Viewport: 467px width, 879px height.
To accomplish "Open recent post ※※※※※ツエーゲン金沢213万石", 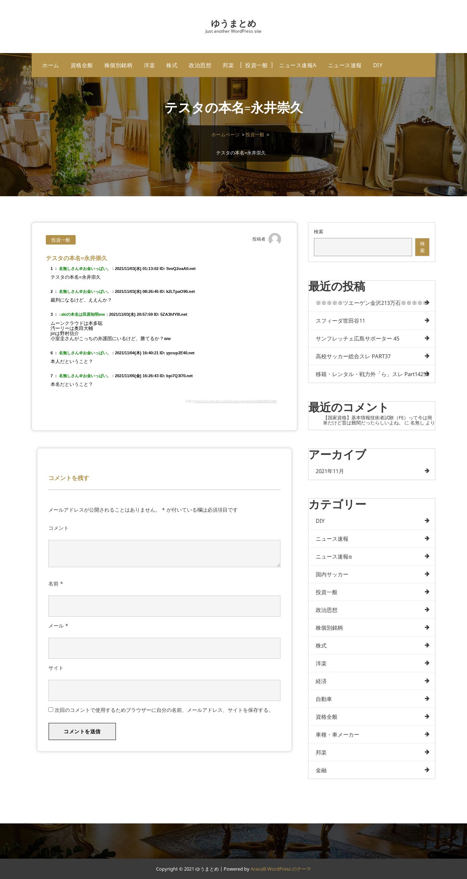I will pos(371,303).
